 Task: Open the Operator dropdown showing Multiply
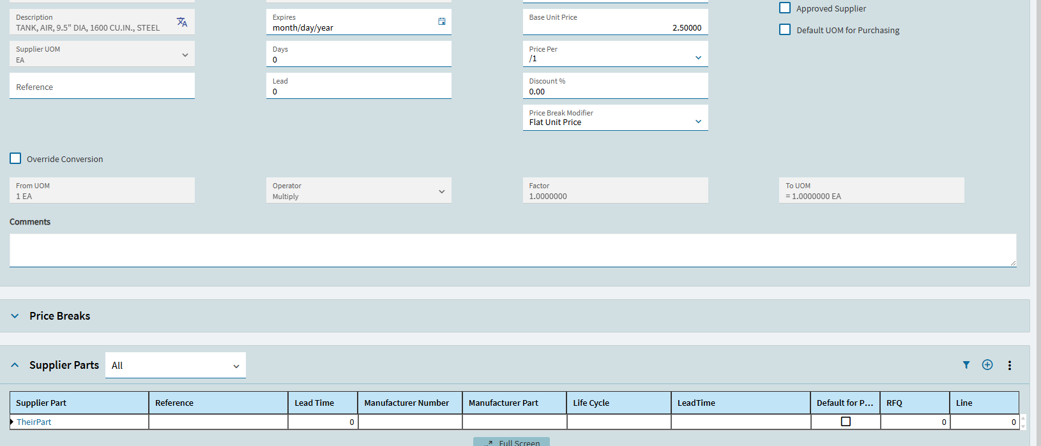pos(358,191)
